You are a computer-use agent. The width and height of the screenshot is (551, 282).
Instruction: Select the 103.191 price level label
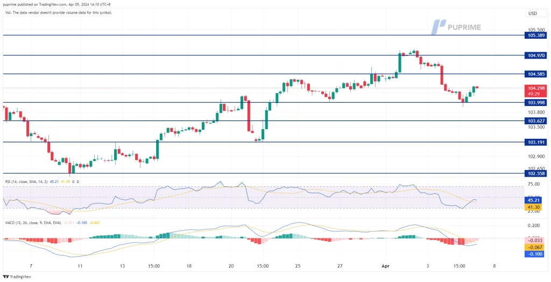pos(535,142)
